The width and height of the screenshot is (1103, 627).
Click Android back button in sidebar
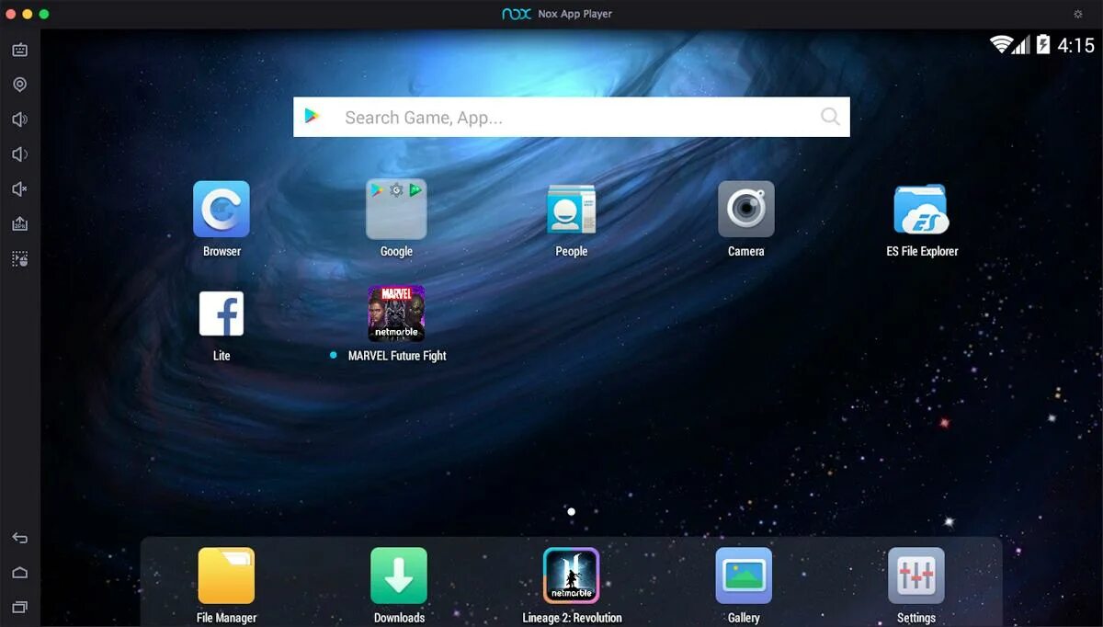(x=19, y=538)
